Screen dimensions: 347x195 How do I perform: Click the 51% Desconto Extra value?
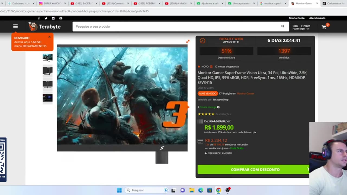226,51
